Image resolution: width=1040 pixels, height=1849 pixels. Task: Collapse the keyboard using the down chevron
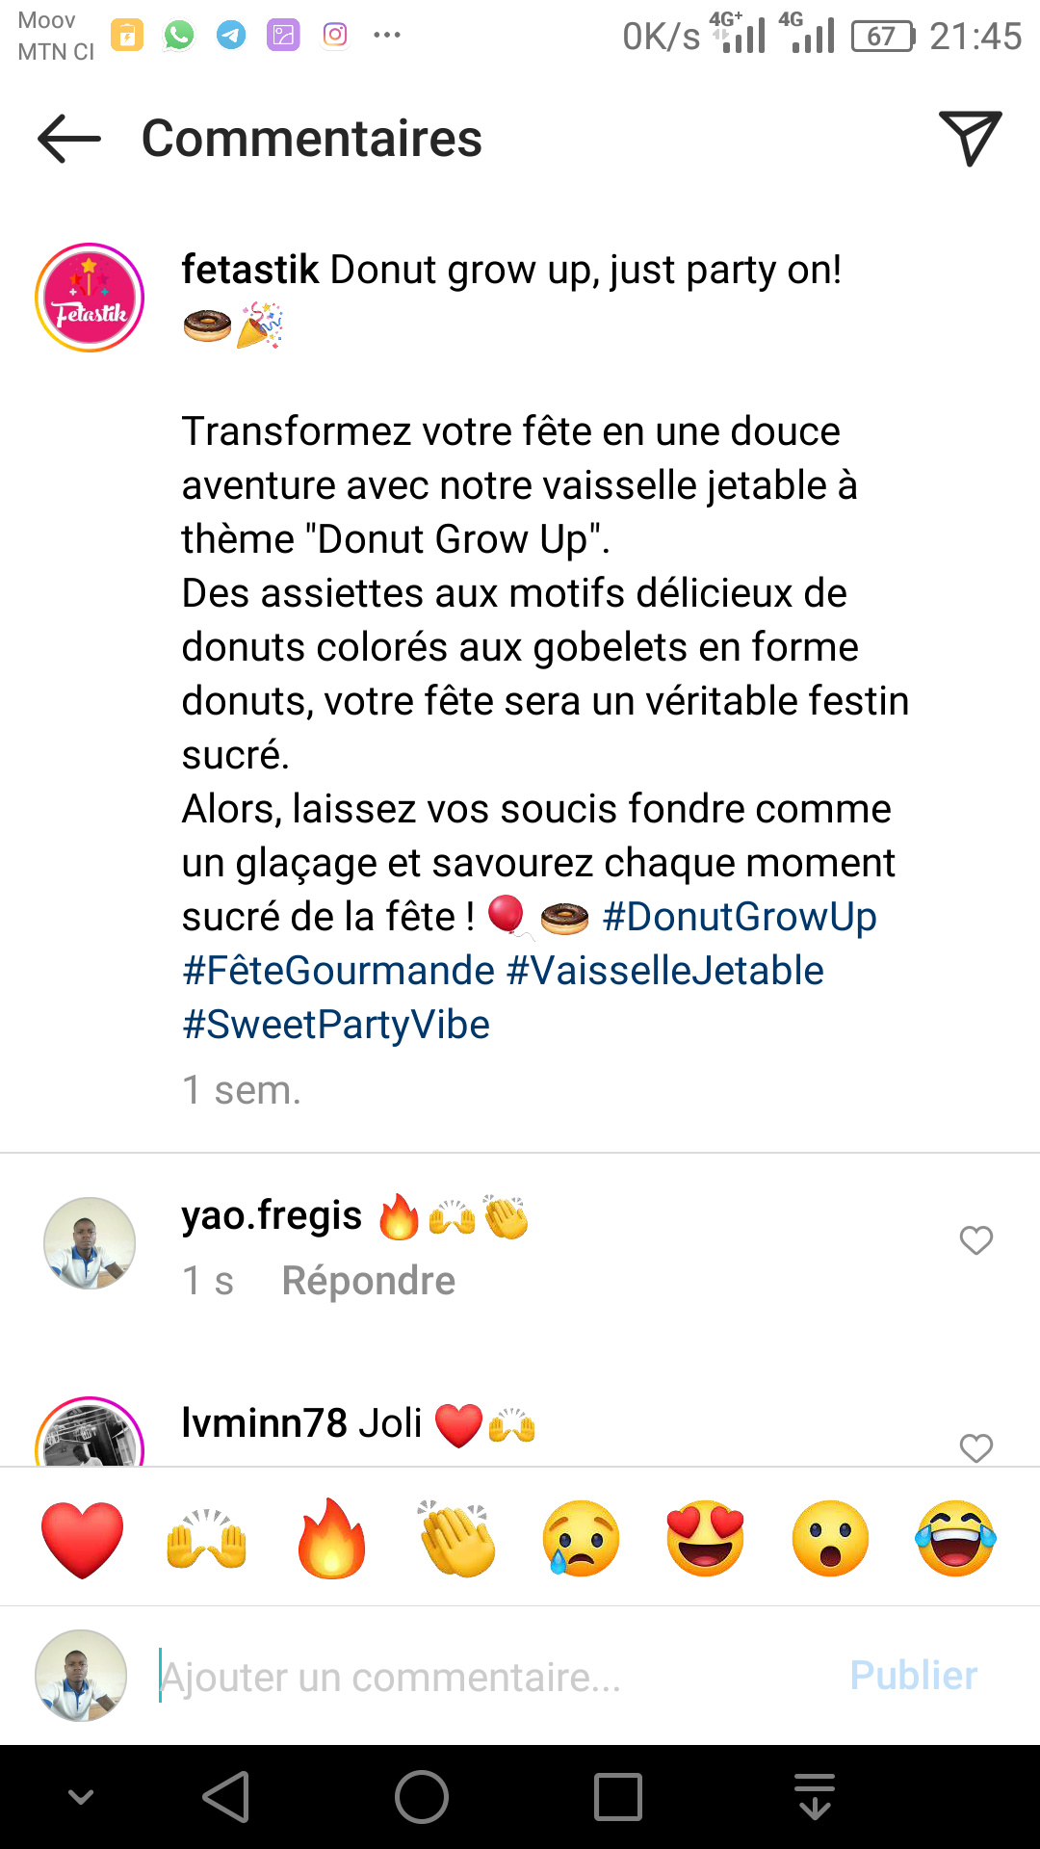click(81, 1797)
